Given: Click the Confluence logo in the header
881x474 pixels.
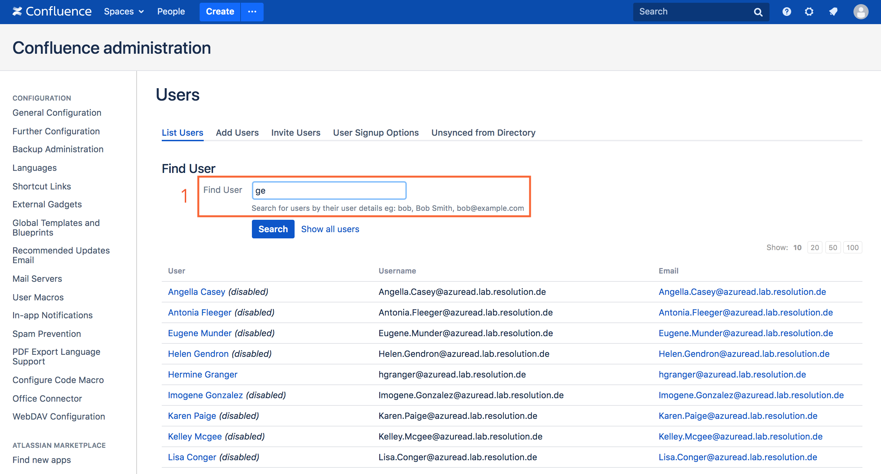Looking at the screenshot, I should tap(52, 11).
